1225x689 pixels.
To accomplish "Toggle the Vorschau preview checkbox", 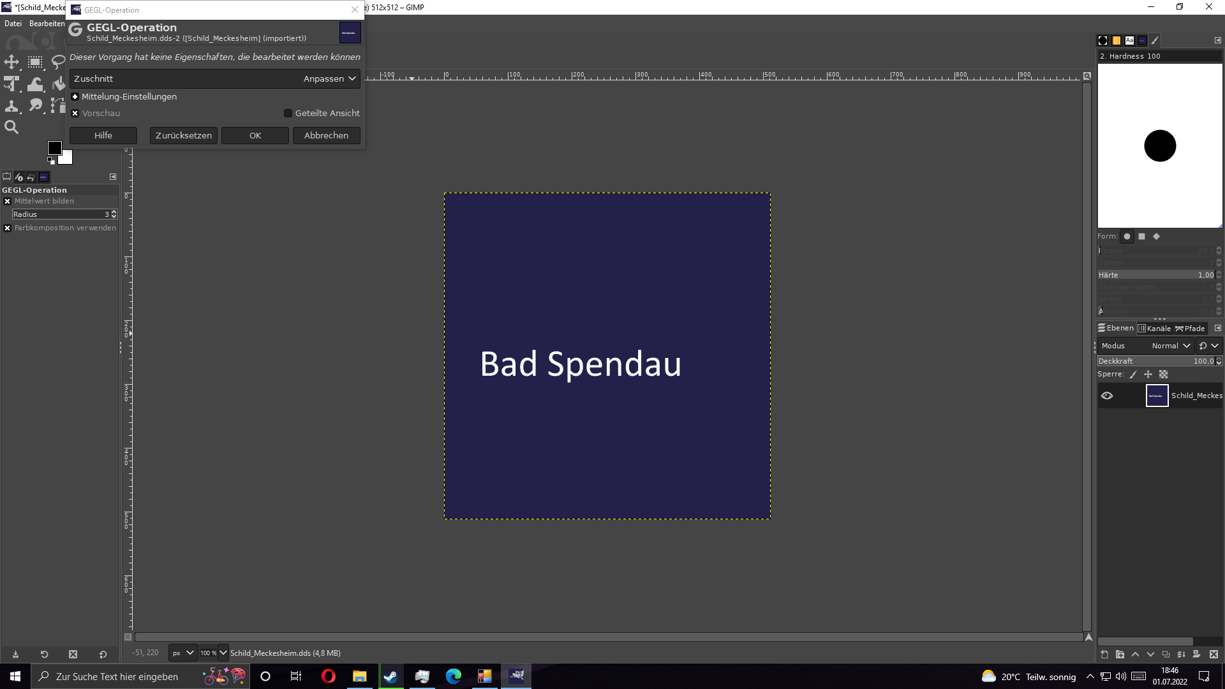I will click(x=75, y=114).
